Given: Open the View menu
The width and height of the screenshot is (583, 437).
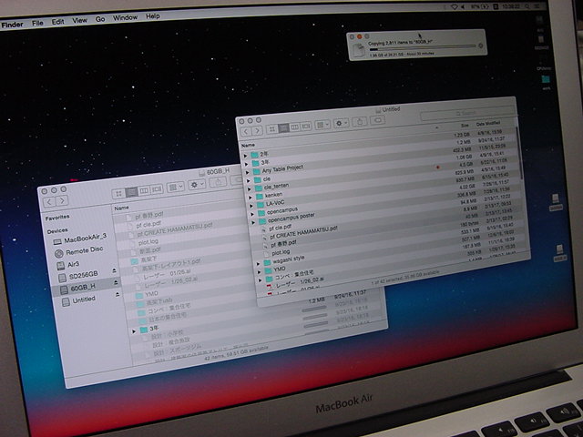Looking at the screenshot, I should coord(79,20).
